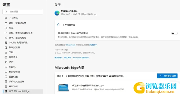Click the search settings input field
The height and width of the screenshot is (94, 180).
coord(23,12)
